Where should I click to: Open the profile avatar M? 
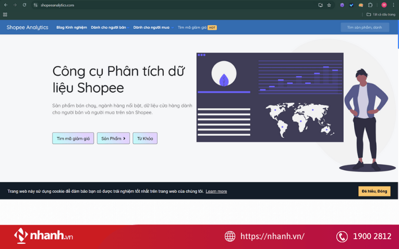click(x=384, y=5)
